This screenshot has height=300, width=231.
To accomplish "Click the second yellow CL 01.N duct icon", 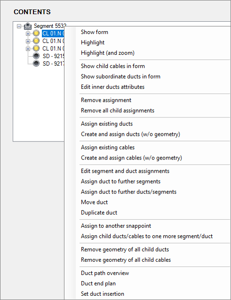I will click(36, 41).
